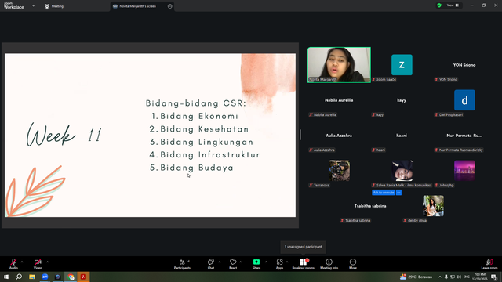This screenshot has height=282, width=502.
Task: Select debby ulivia's profile picture
Action: tap(433, 206)
